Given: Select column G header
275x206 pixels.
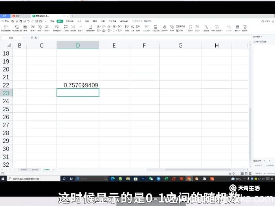Looking at the screenshot, I should coord(180,46).
